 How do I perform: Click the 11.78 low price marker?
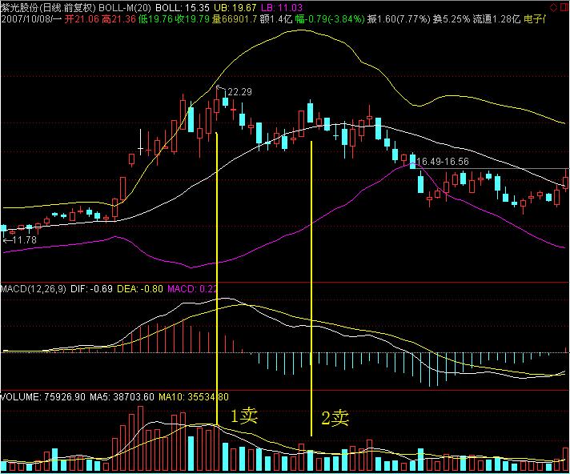point(23,239)
